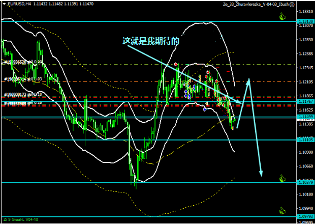Viewport: 315px width, 224px height.
Task: Click the thumbs-up icon near 1.10379 line
Action: [x=283, y=178]
